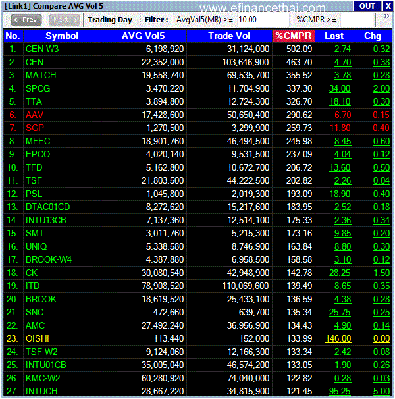Viewport: 395px width, 399px height.
Task: Open last price 2.74 for CEN-W3
Action: coord(343,49)
